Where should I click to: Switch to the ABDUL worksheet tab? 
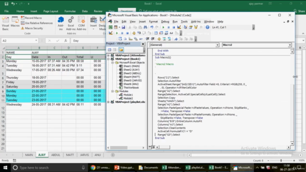click(x=55, y=155)
